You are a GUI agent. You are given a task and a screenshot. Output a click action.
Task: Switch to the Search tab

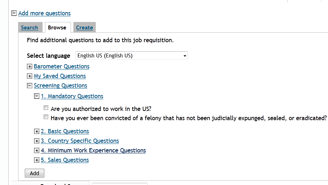(29, 28)
